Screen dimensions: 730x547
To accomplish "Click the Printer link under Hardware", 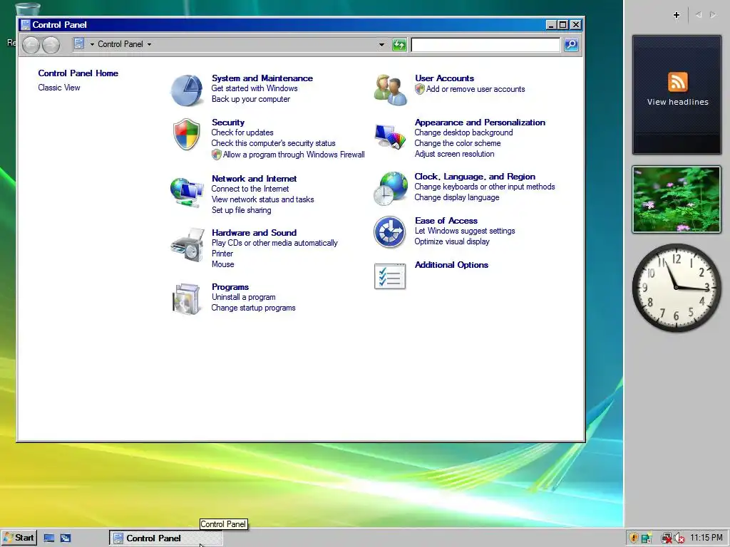I will click(x=222, y=254).
